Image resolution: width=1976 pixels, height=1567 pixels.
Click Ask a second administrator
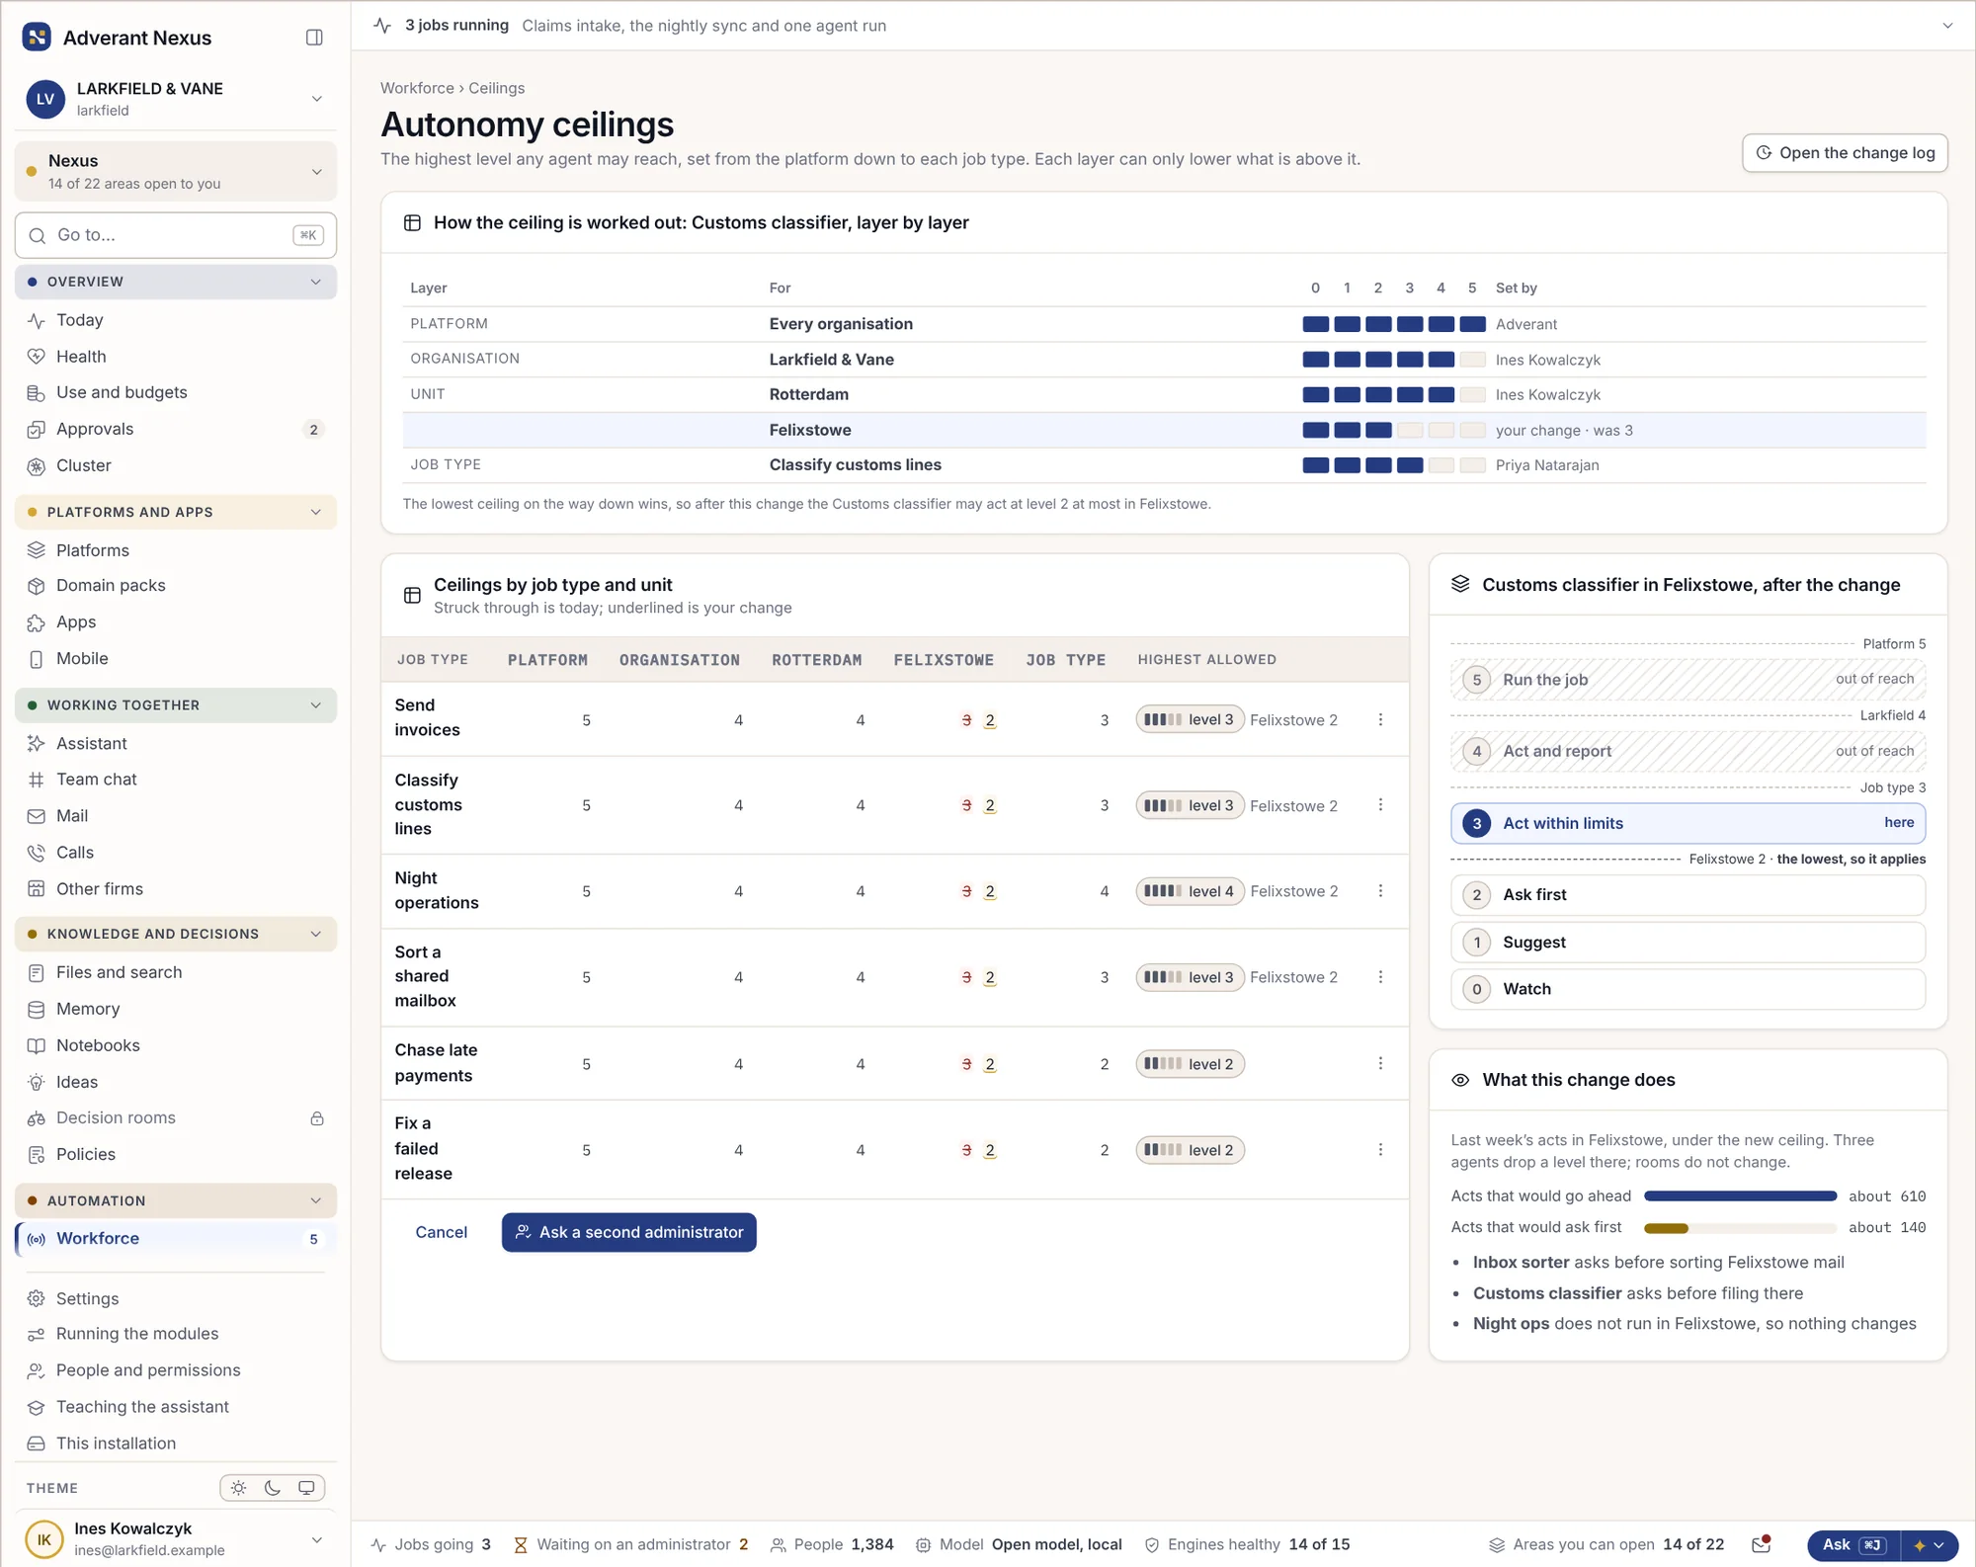(628, 1233)
